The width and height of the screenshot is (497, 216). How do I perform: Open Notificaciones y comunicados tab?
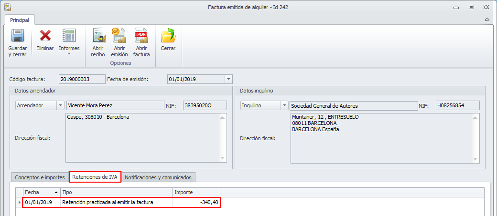pyautogui.click(x=158, y=177)
